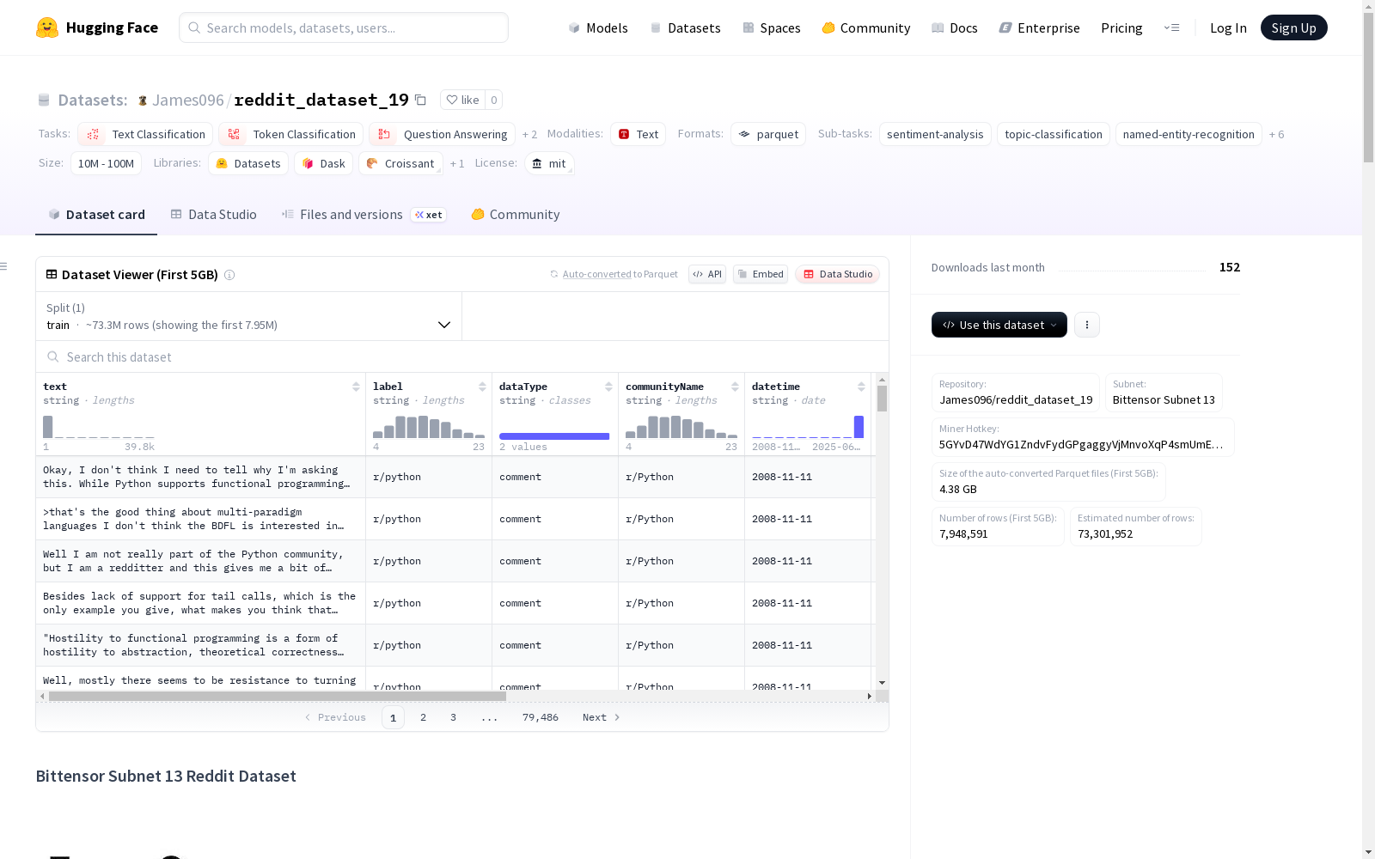Click the Embed button
Screen dimensions: 1375x859
(761, 274)
